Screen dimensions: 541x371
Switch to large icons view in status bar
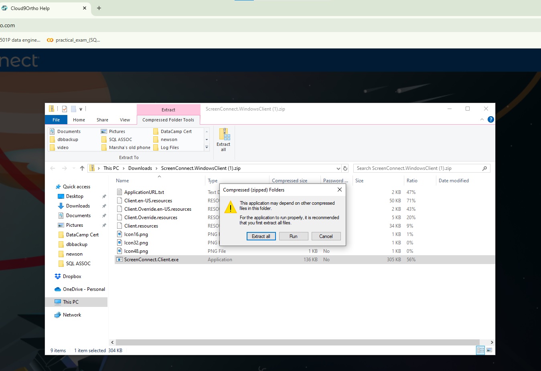(489, 350)
